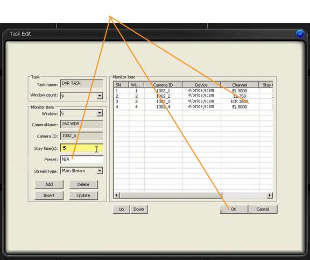Select row with Camera ID 1002_1
Image resolution: width=310 pixels, height=260 pixels.
193,91
